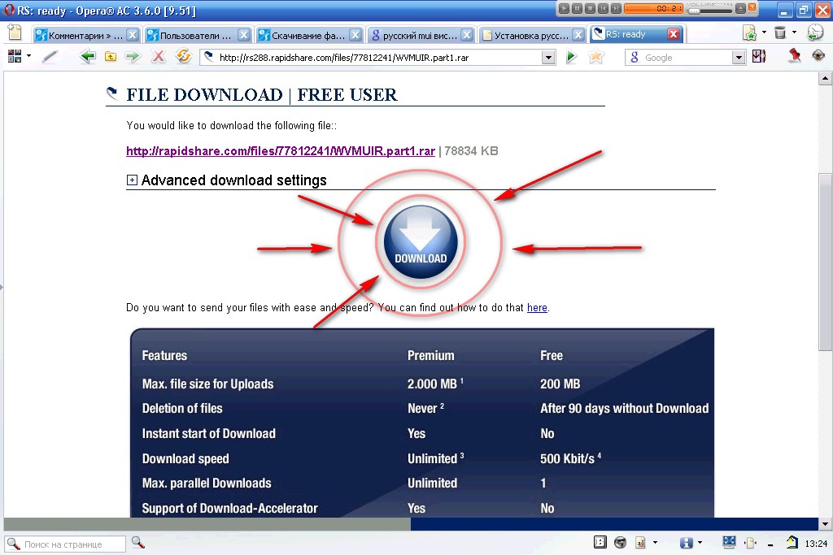Viewport: 833px width, 555px height.
Task: Click the panel toggle icon after search
Action: pos(759,56)
